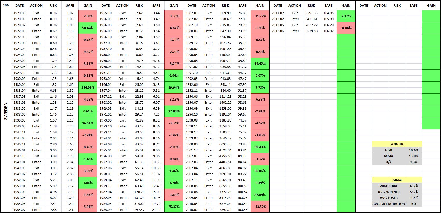
Task: Click the AVG WINNER value 22.7%
Action: (x=414, y=192)
